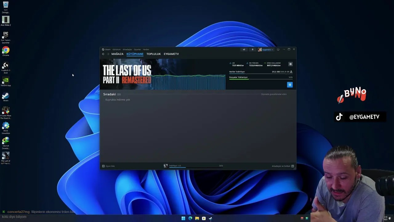Open File Explorer from the taskbar
Image resolution: width=394 pixels, height=222 pixels.
pyautogui.click(x=197, y=218)
